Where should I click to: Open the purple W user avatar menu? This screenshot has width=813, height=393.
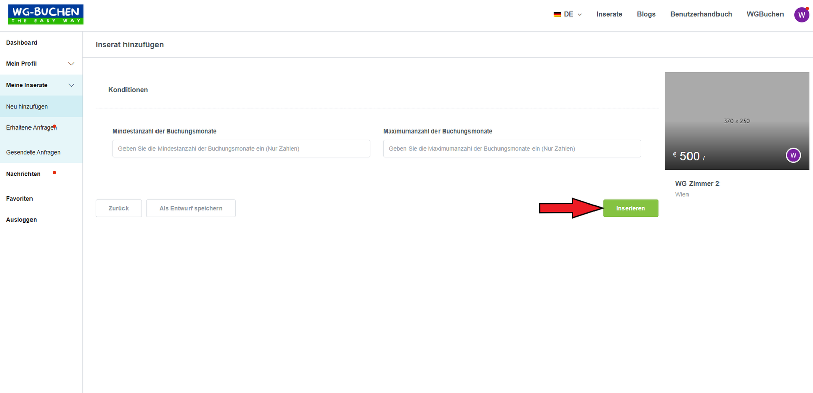pos(802,15)
